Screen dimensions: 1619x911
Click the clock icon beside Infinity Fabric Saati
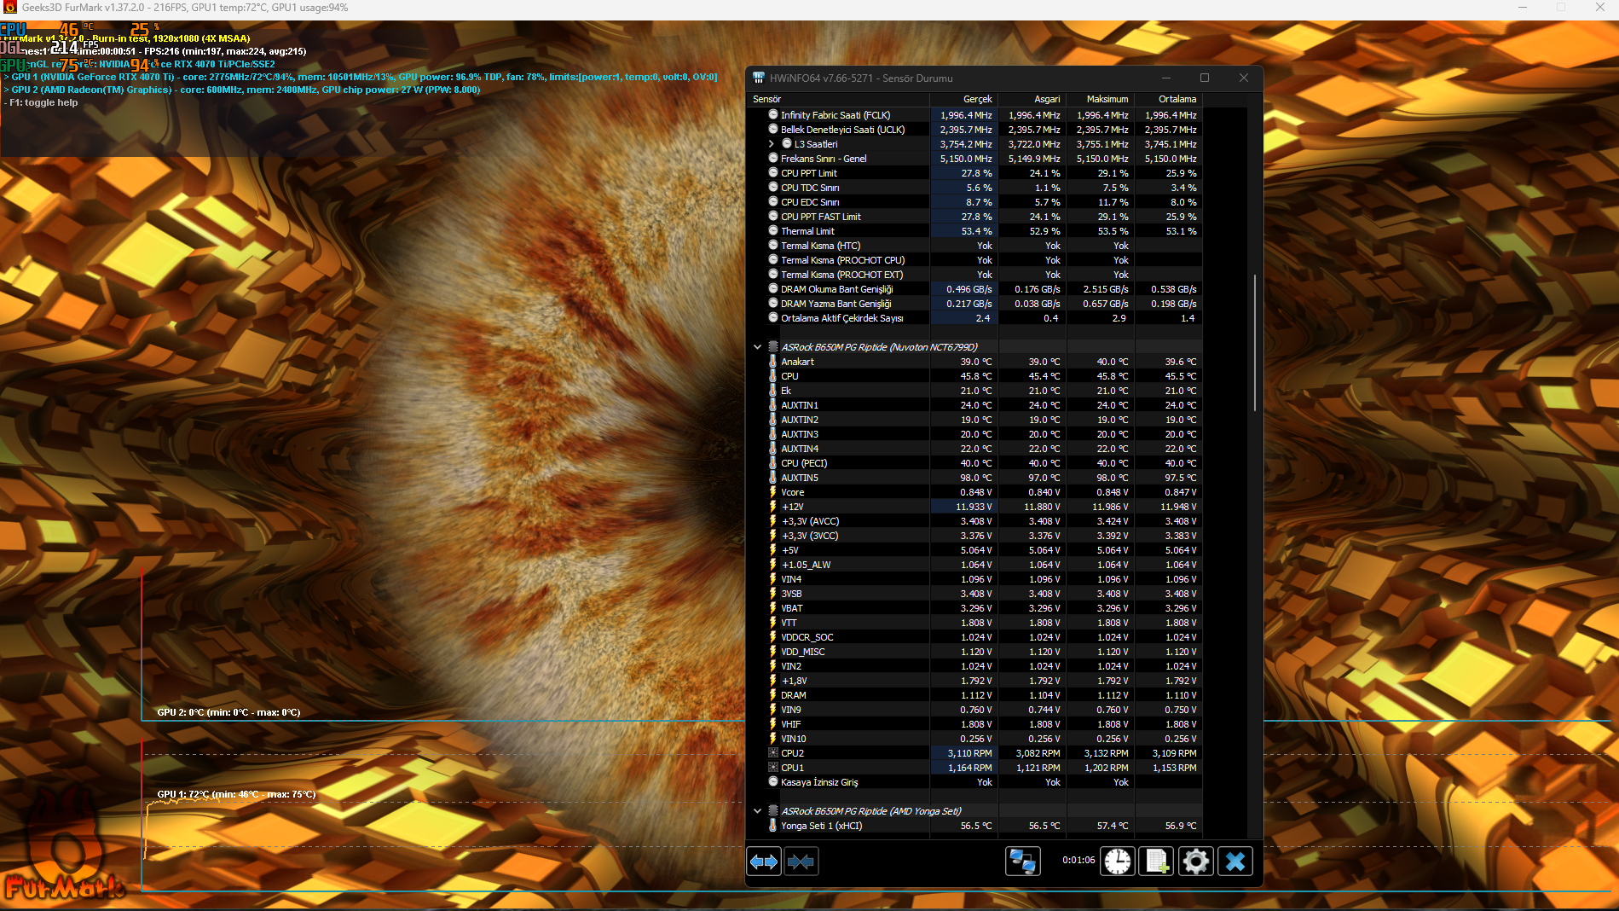773,115
